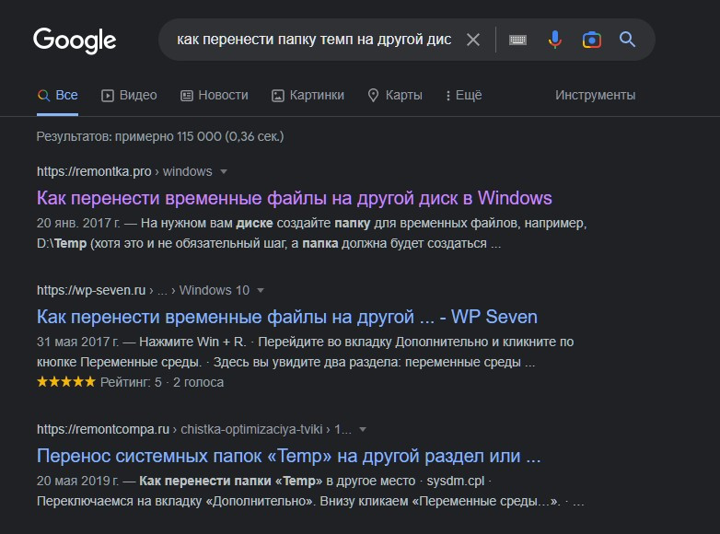Click the magnifying glass search button
The height and width of the screenshot is (534, 720).
[628, 40]
